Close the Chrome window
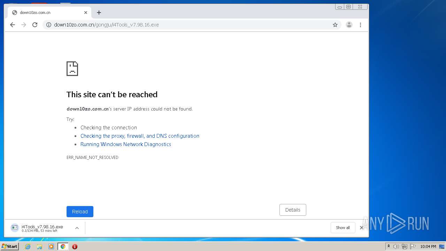This screenshot has height=251, width=446. 360,7
